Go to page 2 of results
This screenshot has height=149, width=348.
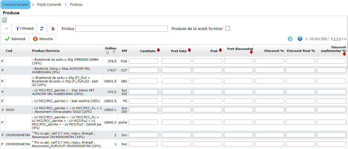point(334,39)
